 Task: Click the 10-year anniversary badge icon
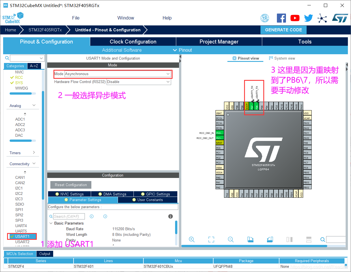pos(265,18)
